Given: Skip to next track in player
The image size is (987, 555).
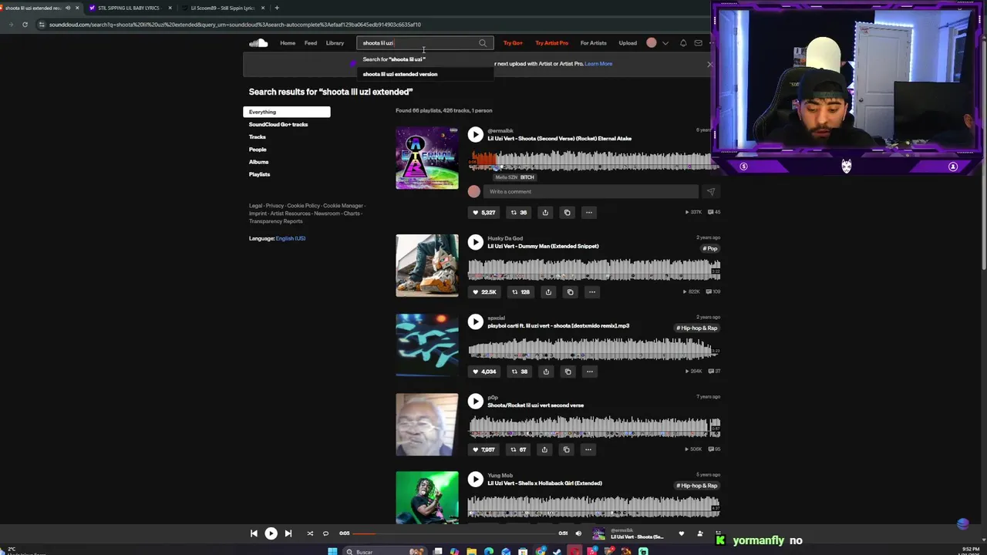Looking at the screenshot, I should click(288, 533).
